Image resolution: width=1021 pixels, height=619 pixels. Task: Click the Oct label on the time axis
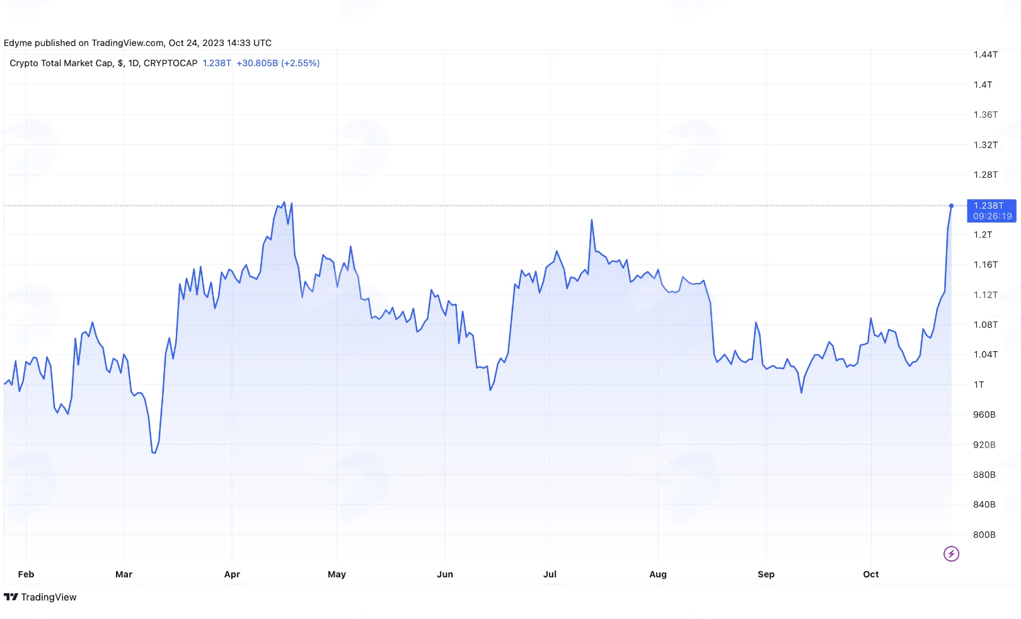point(871,574)
